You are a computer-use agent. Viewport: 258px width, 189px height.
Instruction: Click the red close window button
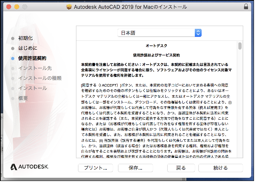click(x=9, y=7)
